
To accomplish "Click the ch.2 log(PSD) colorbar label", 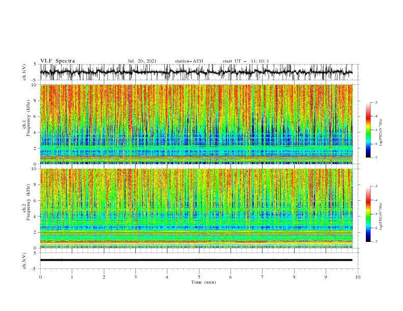I will [x=381, y=216].
